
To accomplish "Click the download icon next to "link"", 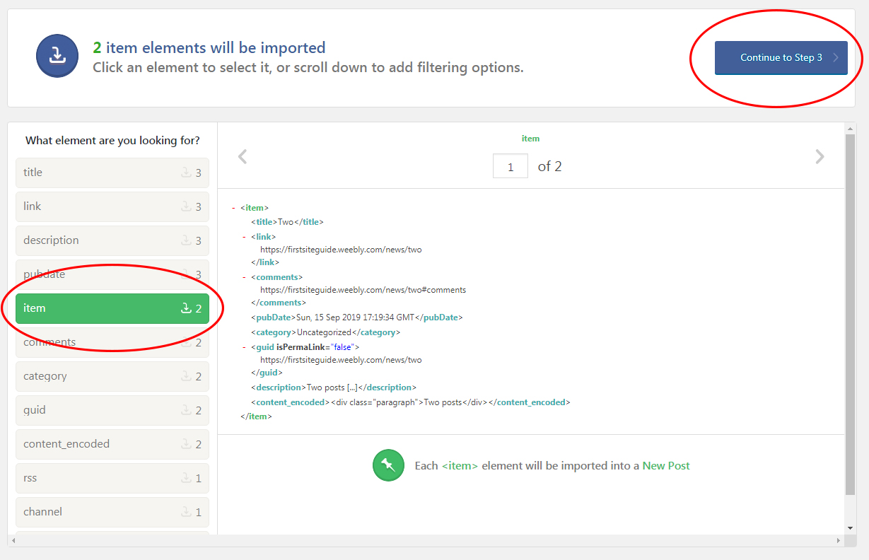I will click(x=186, y=206).
